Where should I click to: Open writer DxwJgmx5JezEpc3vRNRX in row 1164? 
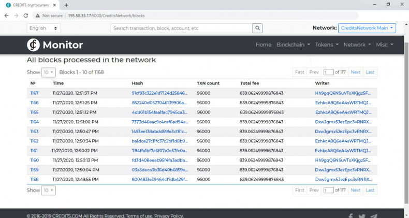pyautogui.click(x=343, y=122)
